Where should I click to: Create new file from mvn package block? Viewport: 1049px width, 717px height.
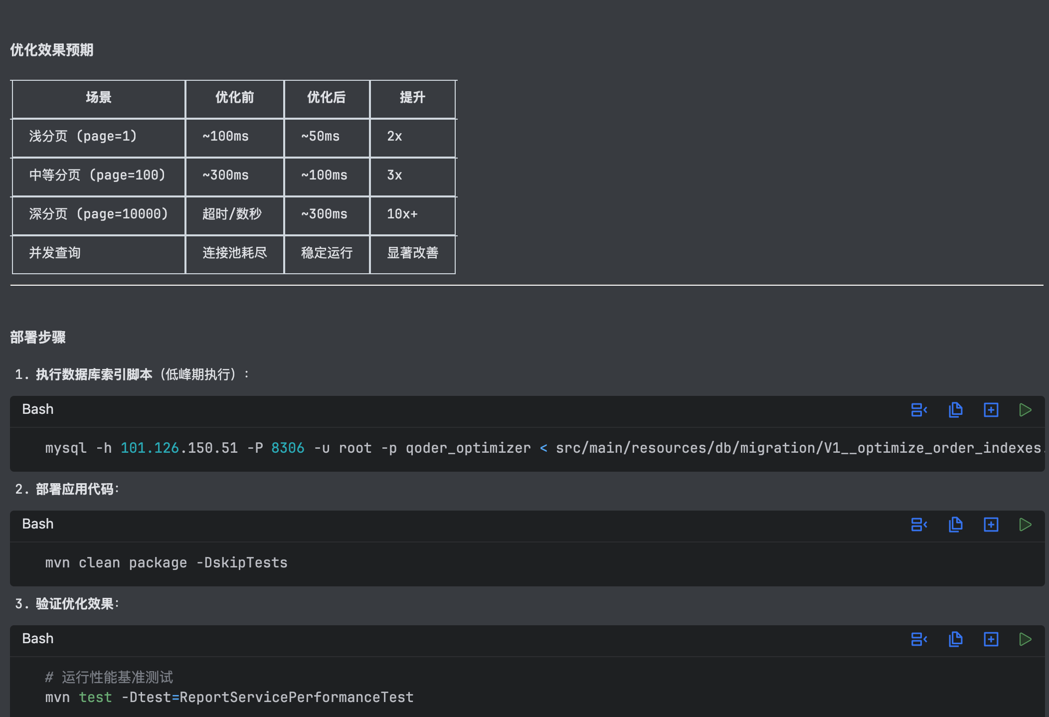click(x=991, y=525)
